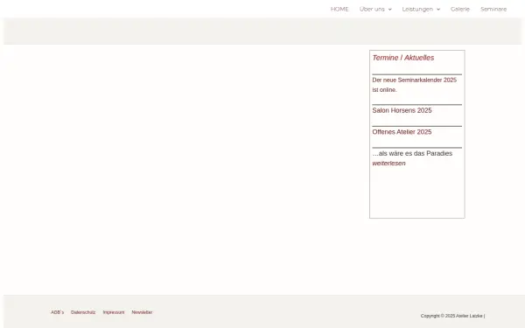This screenshot has width=525, height=328.
Task: Go to the Seminare page
Action: pyautogui.click(x=493, y=9)
